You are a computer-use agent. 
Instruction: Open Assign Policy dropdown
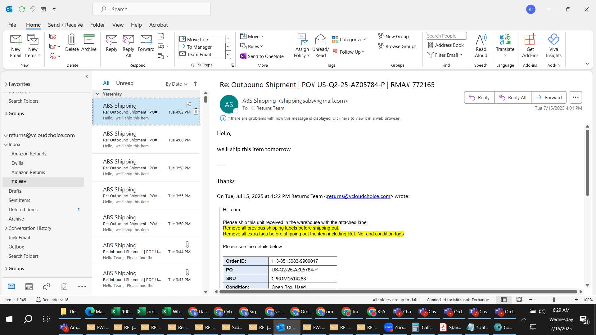pyautogui.click(x=302, y=46)
